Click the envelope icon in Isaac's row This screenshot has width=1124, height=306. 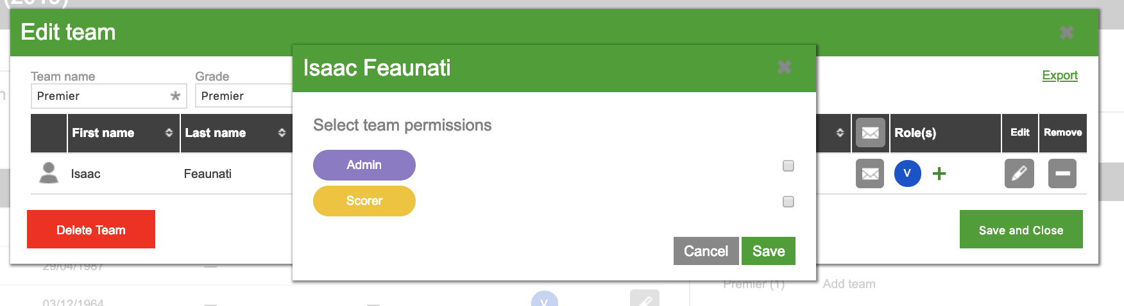click(x=869, y=173)
